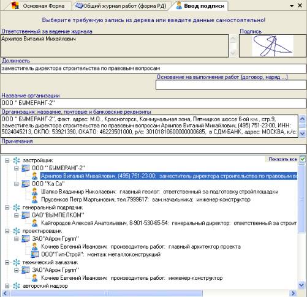The image size is (307, 297).
Task: Click the проектировщик category icon
Action: tap(17, 231)
